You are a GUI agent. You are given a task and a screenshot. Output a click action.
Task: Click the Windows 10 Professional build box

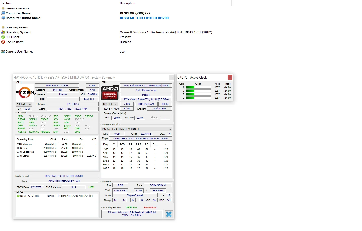132,214
